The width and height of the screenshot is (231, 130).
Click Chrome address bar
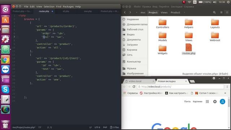[x=180, y=87]
